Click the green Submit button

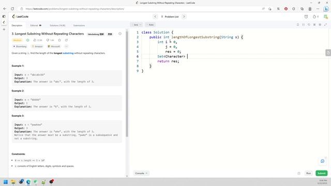(322, 173)
